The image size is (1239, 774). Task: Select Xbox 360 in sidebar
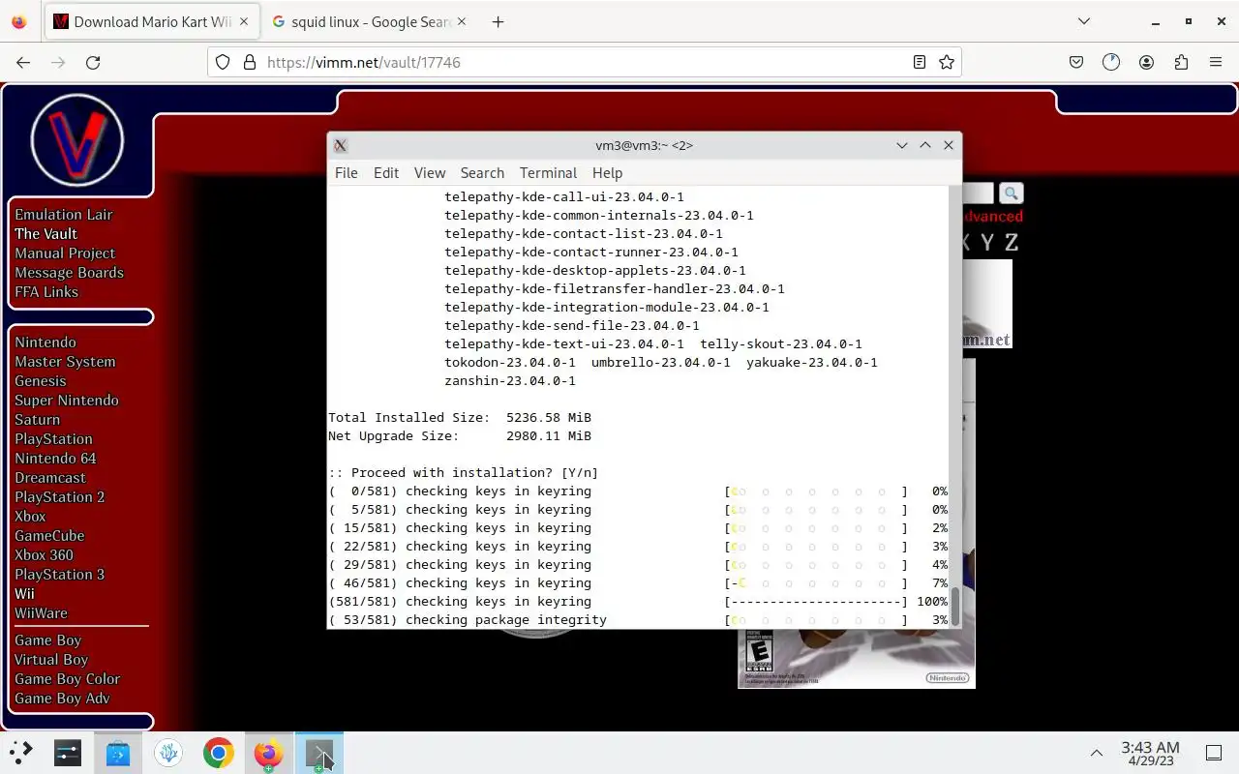(x=44, y=555)
